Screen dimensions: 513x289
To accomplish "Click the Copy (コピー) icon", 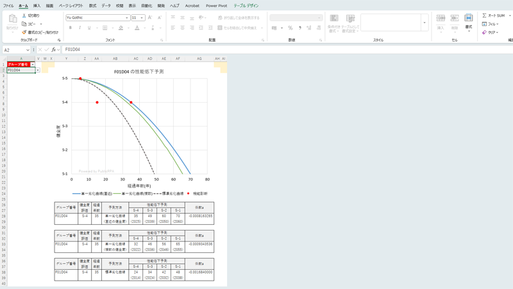I will pyautogui.click(x=24, y=24).
